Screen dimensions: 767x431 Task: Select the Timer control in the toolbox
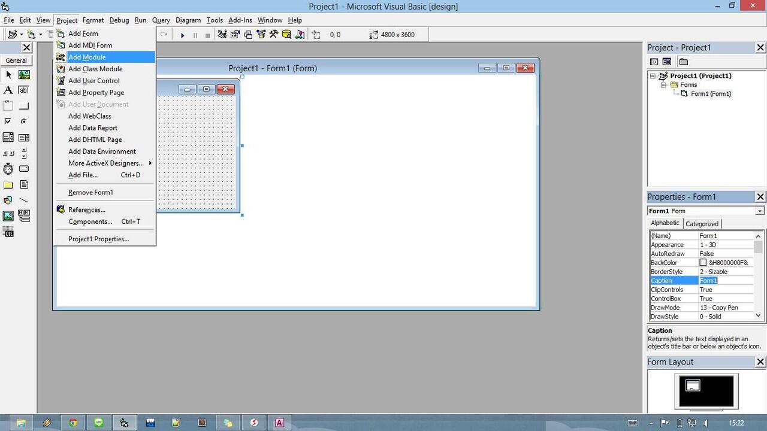click(8, 169)
